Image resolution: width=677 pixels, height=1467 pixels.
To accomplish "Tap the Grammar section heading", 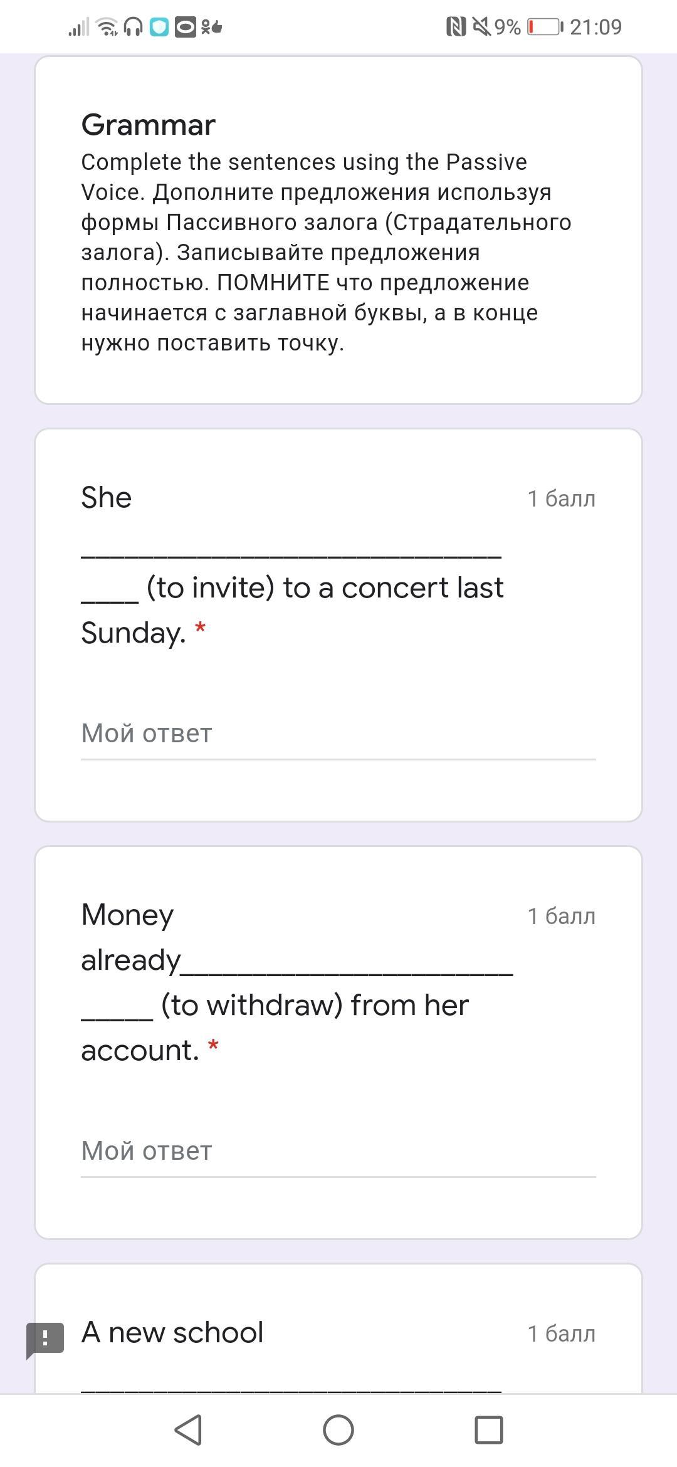I will [x=148, y=125].
